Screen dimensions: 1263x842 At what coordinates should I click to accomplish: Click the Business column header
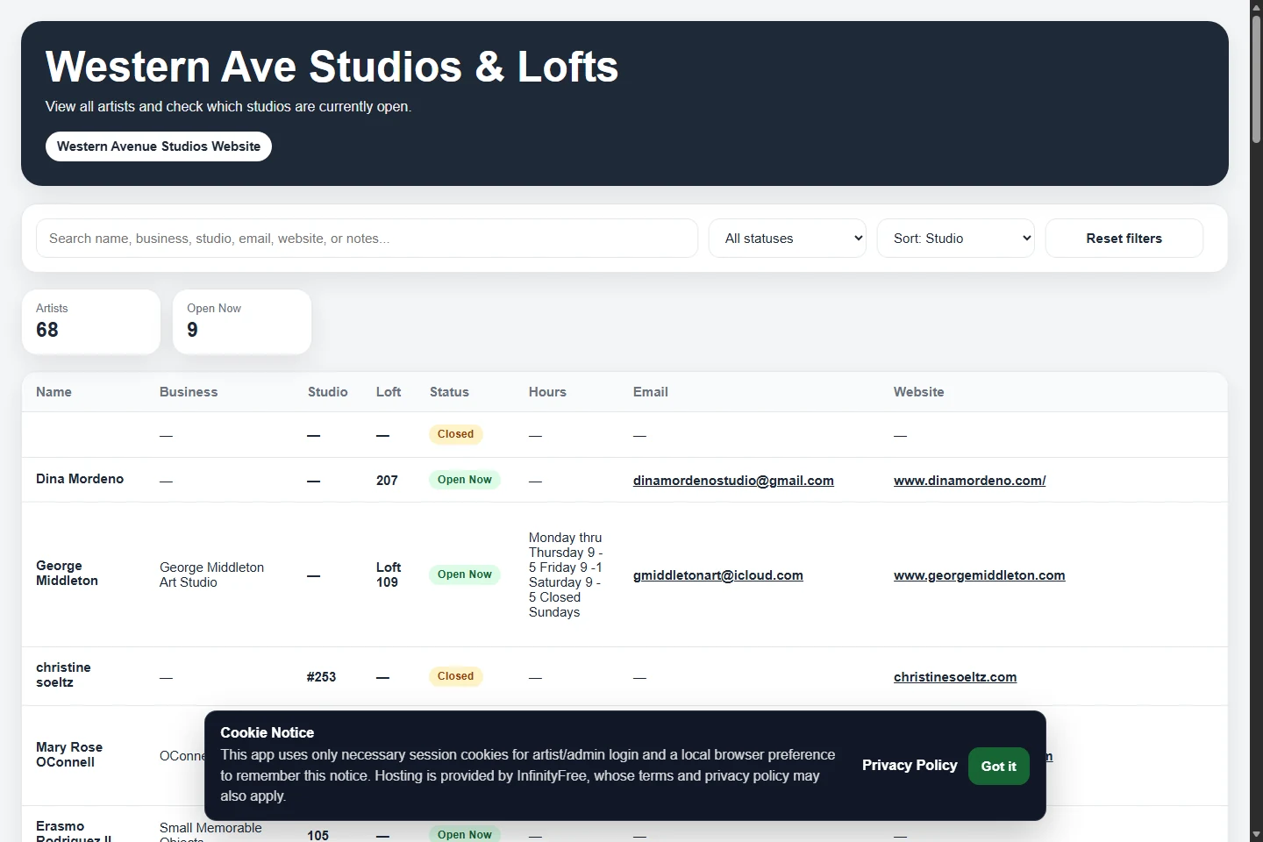click(189, 392)
